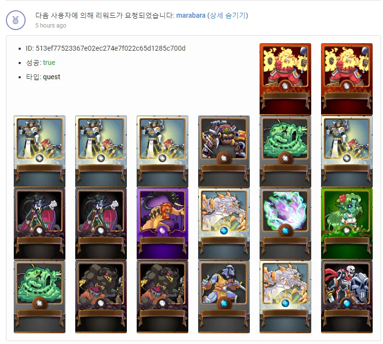The width and height of the screenshot is (383, 344).
Task: Click the green true success value
Action: tap(49, 63)
